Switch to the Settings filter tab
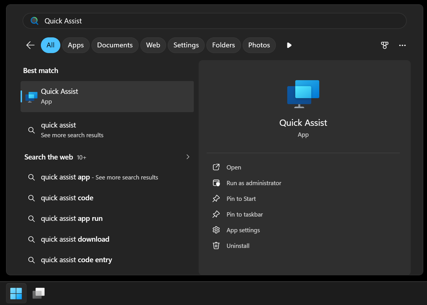 (x=186, y=45)
